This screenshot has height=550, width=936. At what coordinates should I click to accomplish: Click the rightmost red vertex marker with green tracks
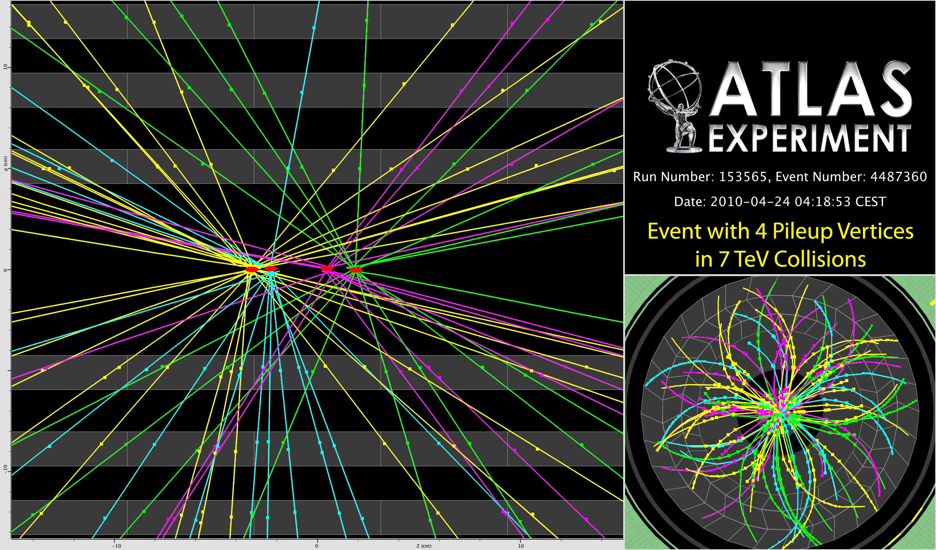tap(355, 270)
